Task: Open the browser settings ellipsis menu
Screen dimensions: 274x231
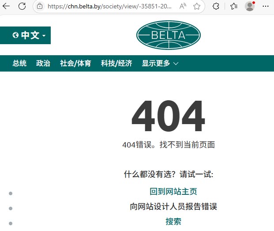Action: [x=266, y=7]
